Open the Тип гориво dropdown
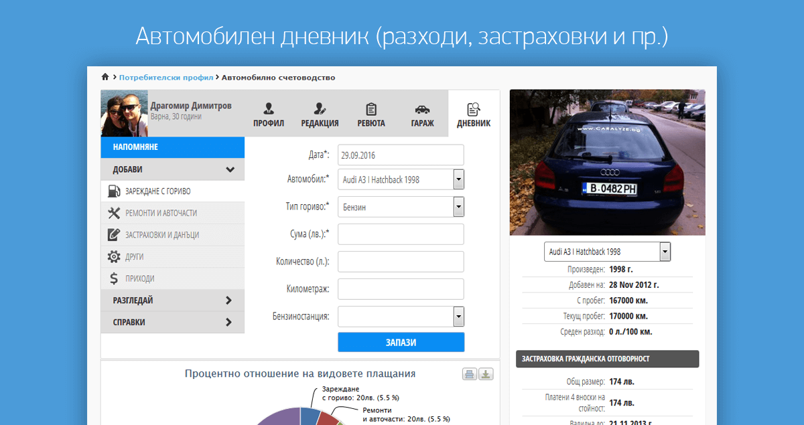The height and width of the screenshot is (425, 804). click(459, 207)
